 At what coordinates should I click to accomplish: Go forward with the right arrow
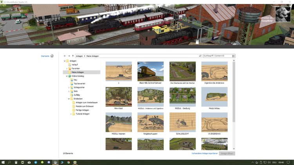coord(69,56)
